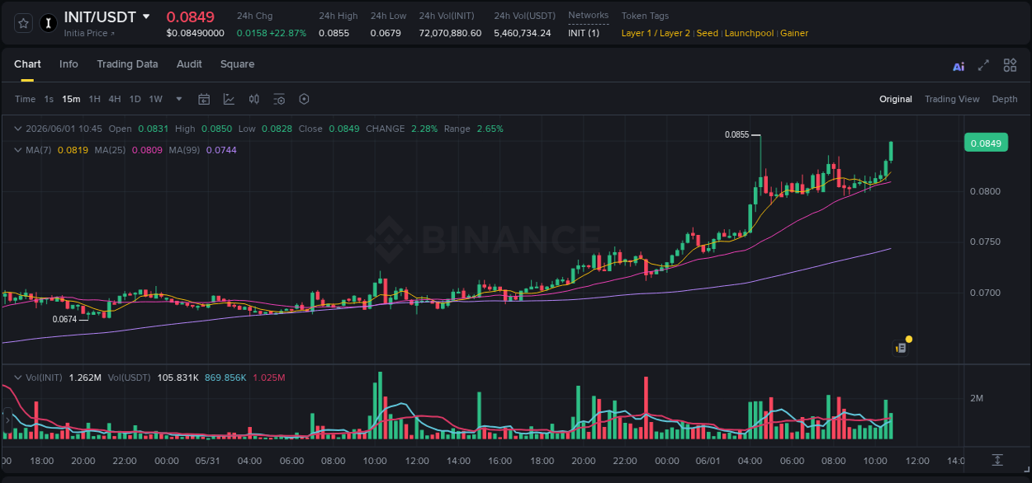Switch to the Chart tab

pyautogui.click(x=27, y=64)
